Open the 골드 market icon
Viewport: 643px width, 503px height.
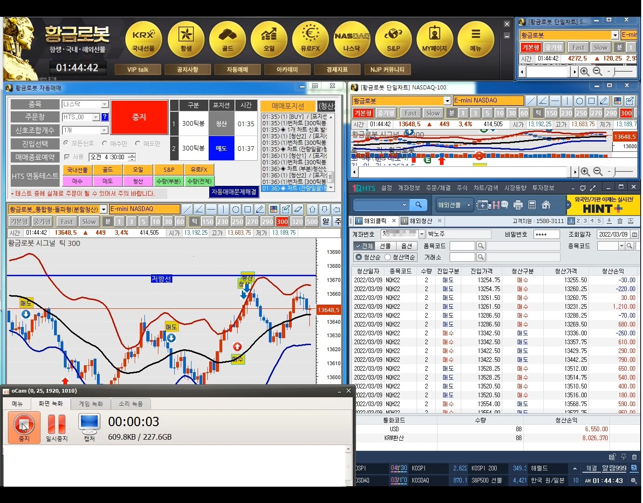pyautogui.click(x=227, y=40)
